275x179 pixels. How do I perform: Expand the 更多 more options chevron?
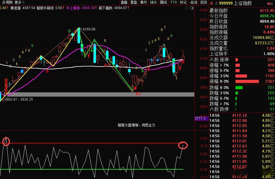point(19,2)
